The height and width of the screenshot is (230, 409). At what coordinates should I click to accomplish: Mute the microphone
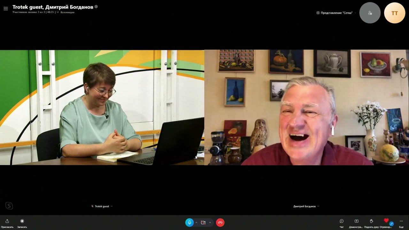(x=189, y=222)
